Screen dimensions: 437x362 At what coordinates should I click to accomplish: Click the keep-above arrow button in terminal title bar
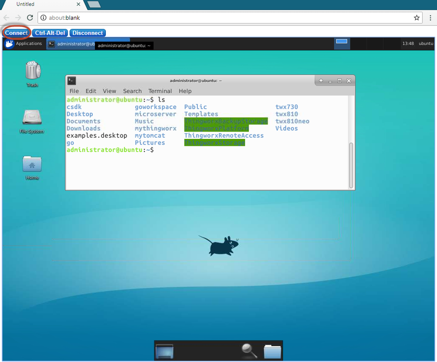[x=321, y=81]
